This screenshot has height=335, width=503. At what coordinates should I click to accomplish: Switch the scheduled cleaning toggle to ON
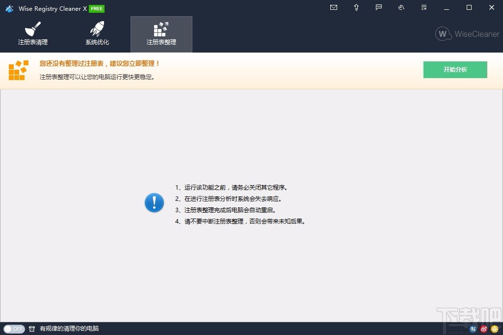point(14,329)
